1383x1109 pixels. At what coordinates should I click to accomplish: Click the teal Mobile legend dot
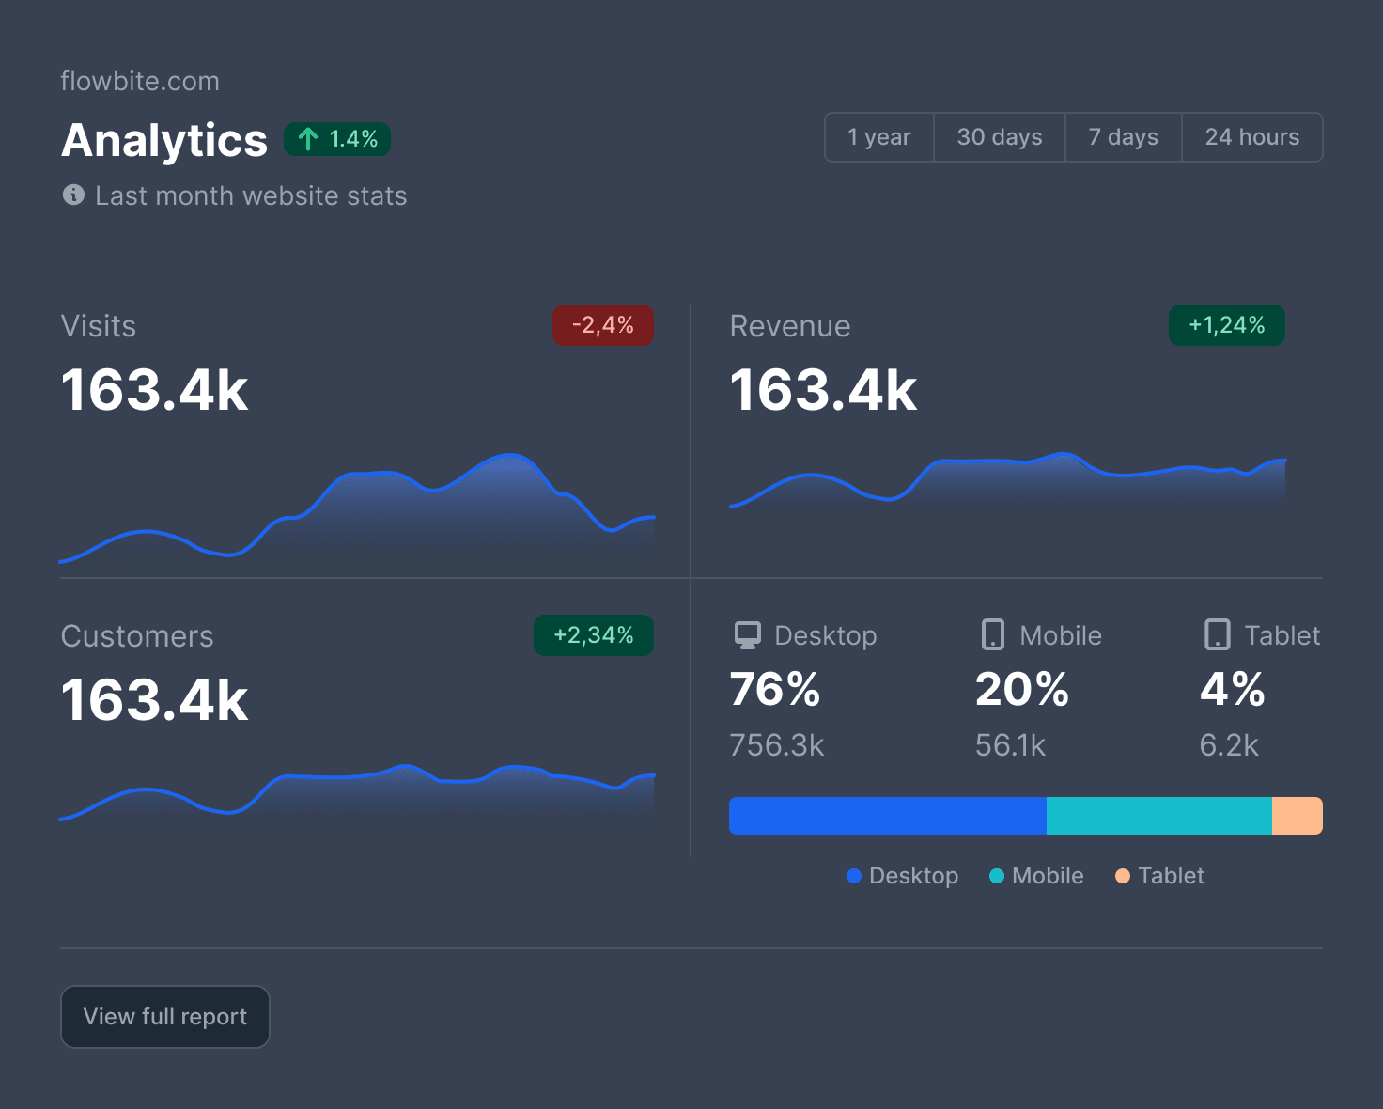pyautogui.click(x=997, y=876)
